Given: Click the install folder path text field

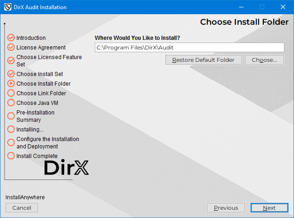Looking at the screenshot, I should tap(190, 48).
